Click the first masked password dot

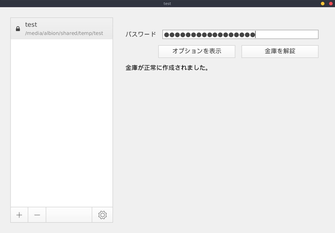[166, 35]
